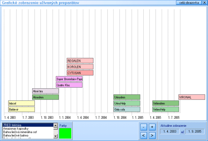The height and width of the screenshot is (141, 208).
Task: Select the Urinodren bar
Action: (x=127, y=97)
